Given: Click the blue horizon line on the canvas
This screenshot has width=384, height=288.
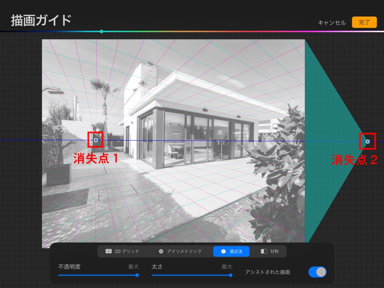Looking at the screenshot, I should click(x=211, y=141).
